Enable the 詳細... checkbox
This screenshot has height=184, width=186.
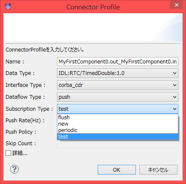pos(8,153)
